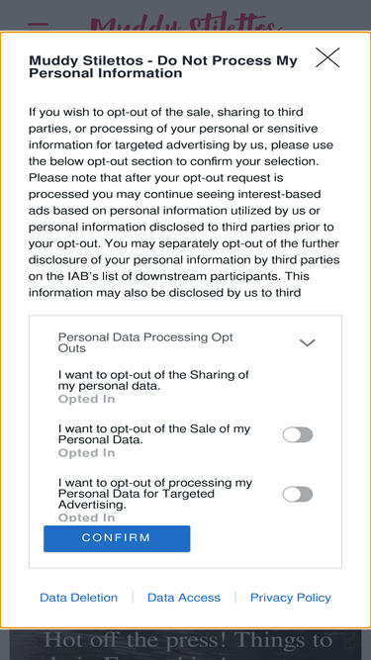This screenshot has height=660, width=371.
Task: Click the opt-out of Sale label text
Action: [154, 434]
